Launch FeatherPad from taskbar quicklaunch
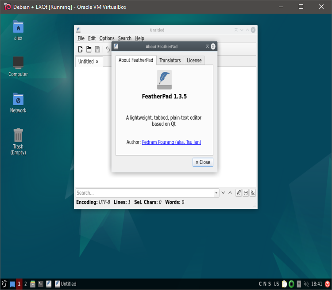This screenshot has width=332, height=290. [x=49, y=284]
